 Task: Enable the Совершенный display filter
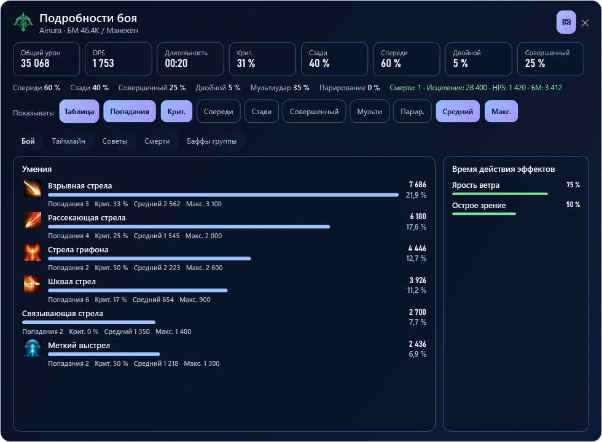coord(314,112)
